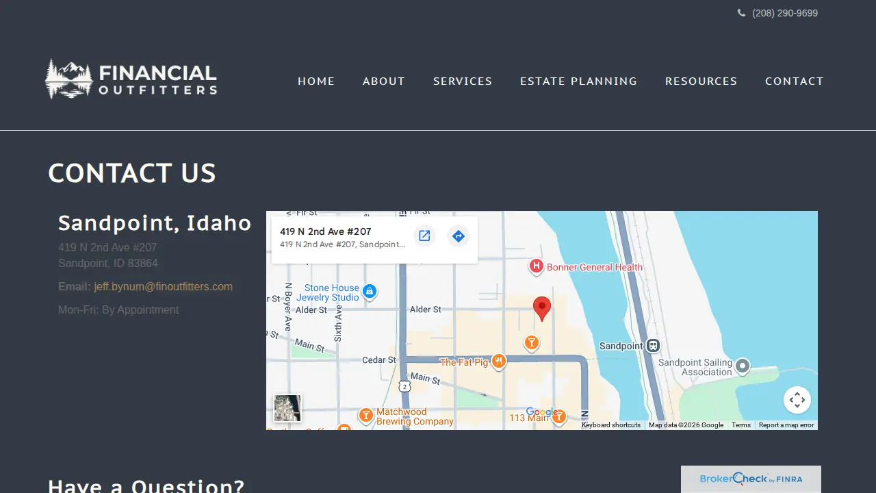Click the 113 Main bar marker

pos(559,416)
